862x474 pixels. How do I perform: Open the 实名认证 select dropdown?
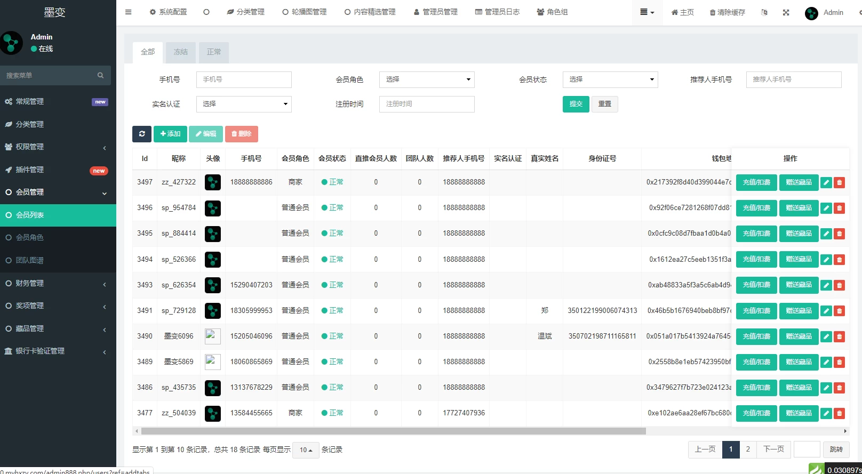pos(244,104)
